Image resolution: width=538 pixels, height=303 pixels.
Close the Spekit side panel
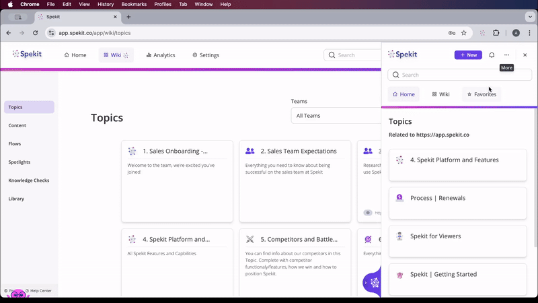pyautogui.click(x=525, y=55)
